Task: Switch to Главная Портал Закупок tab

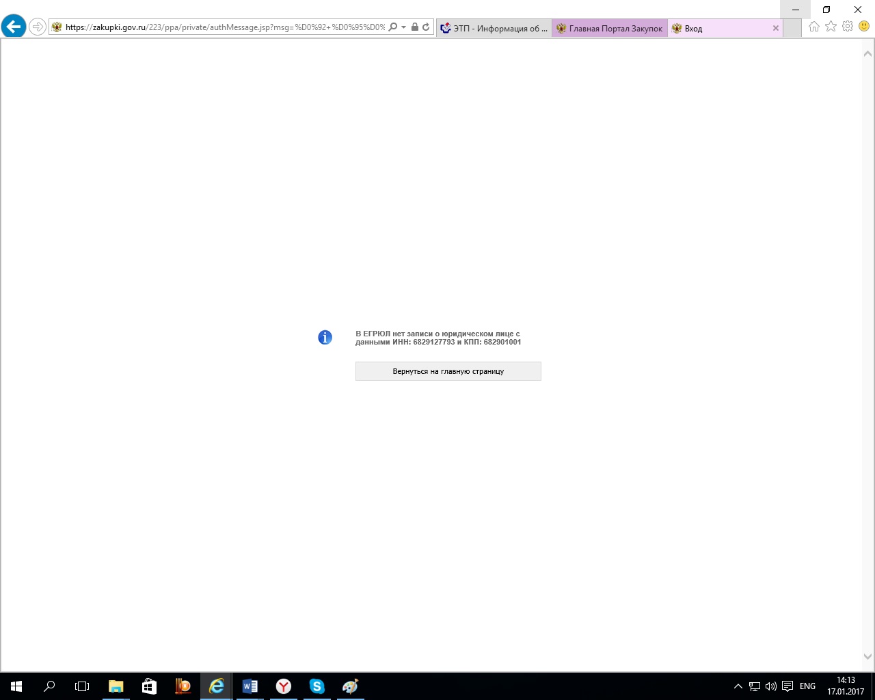Action: 610,28
